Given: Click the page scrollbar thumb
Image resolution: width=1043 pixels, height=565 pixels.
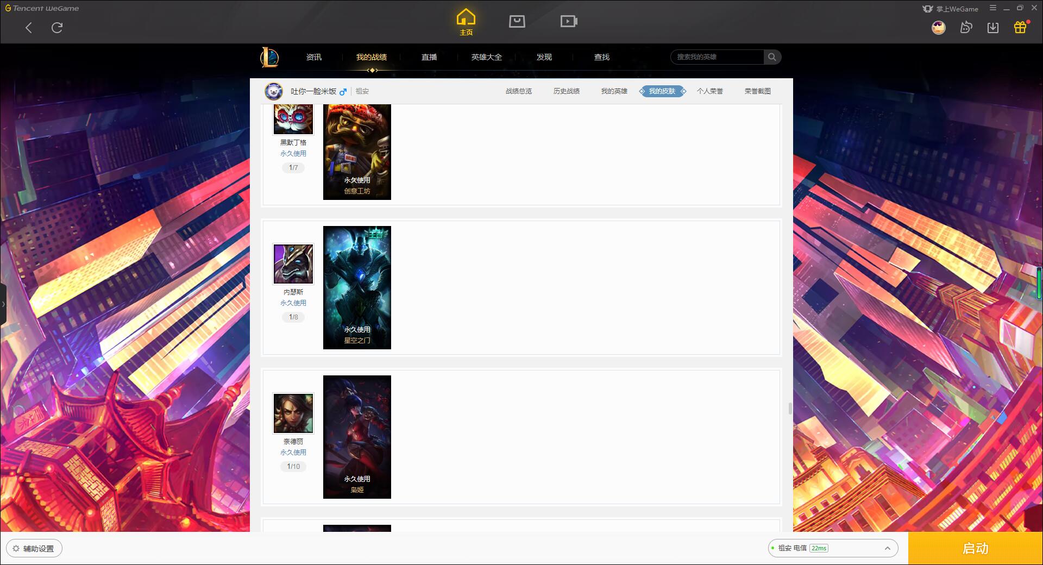Looking at the screenshot, I should pos(790,409).
